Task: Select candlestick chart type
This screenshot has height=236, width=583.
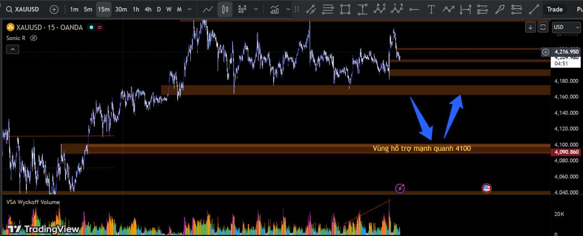Action: tap(225, 9)
